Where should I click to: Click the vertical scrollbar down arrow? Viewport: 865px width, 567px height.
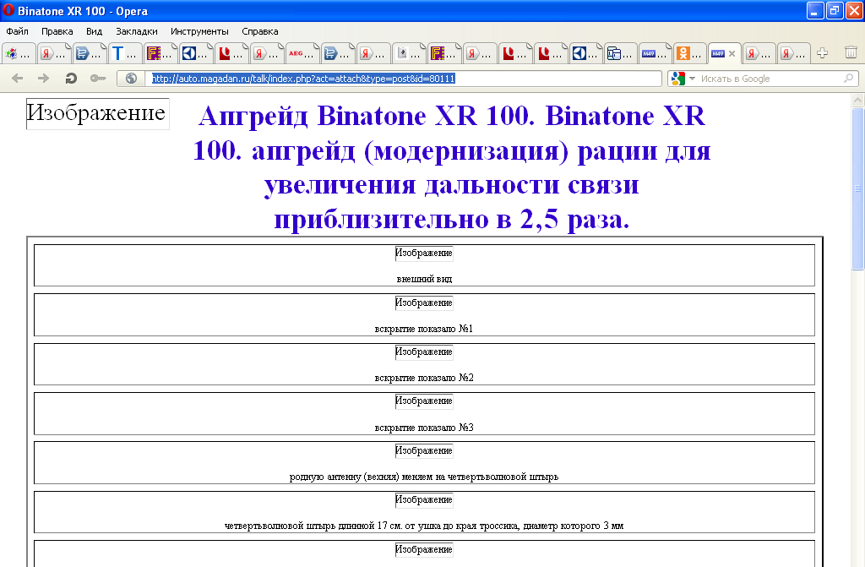[857, 560]
